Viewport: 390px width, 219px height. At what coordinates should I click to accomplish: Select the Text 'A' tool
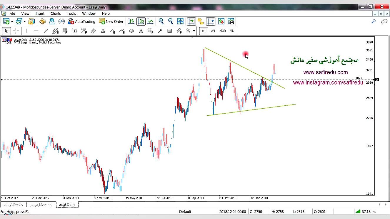click(141, 31)
